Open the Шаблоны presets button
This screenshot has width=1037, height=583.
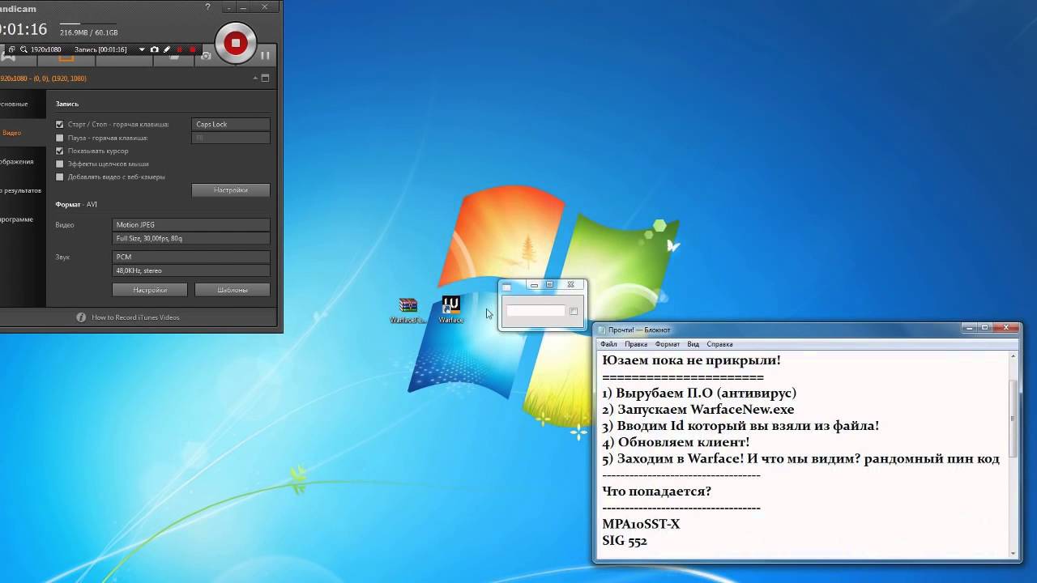[233, 289]
